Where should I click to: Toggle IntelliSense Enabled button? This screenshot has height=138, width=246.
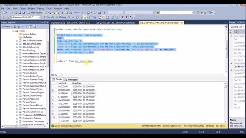85,17
